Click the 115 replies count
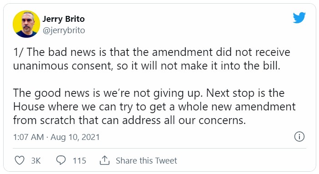The image size is (319, 174). point(80,161)
